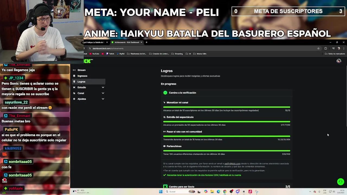Show hidden system tray icons
Image resolution: width=347 pixels, height=195 pixels.
point(310,191)
